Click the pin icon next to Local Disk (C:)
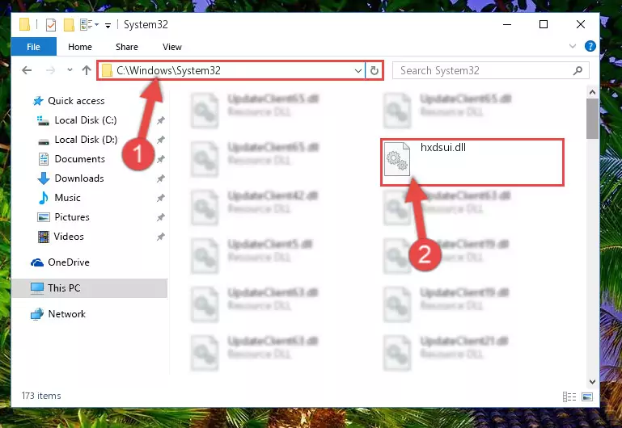The image size is (622, 428). (161, 120)
